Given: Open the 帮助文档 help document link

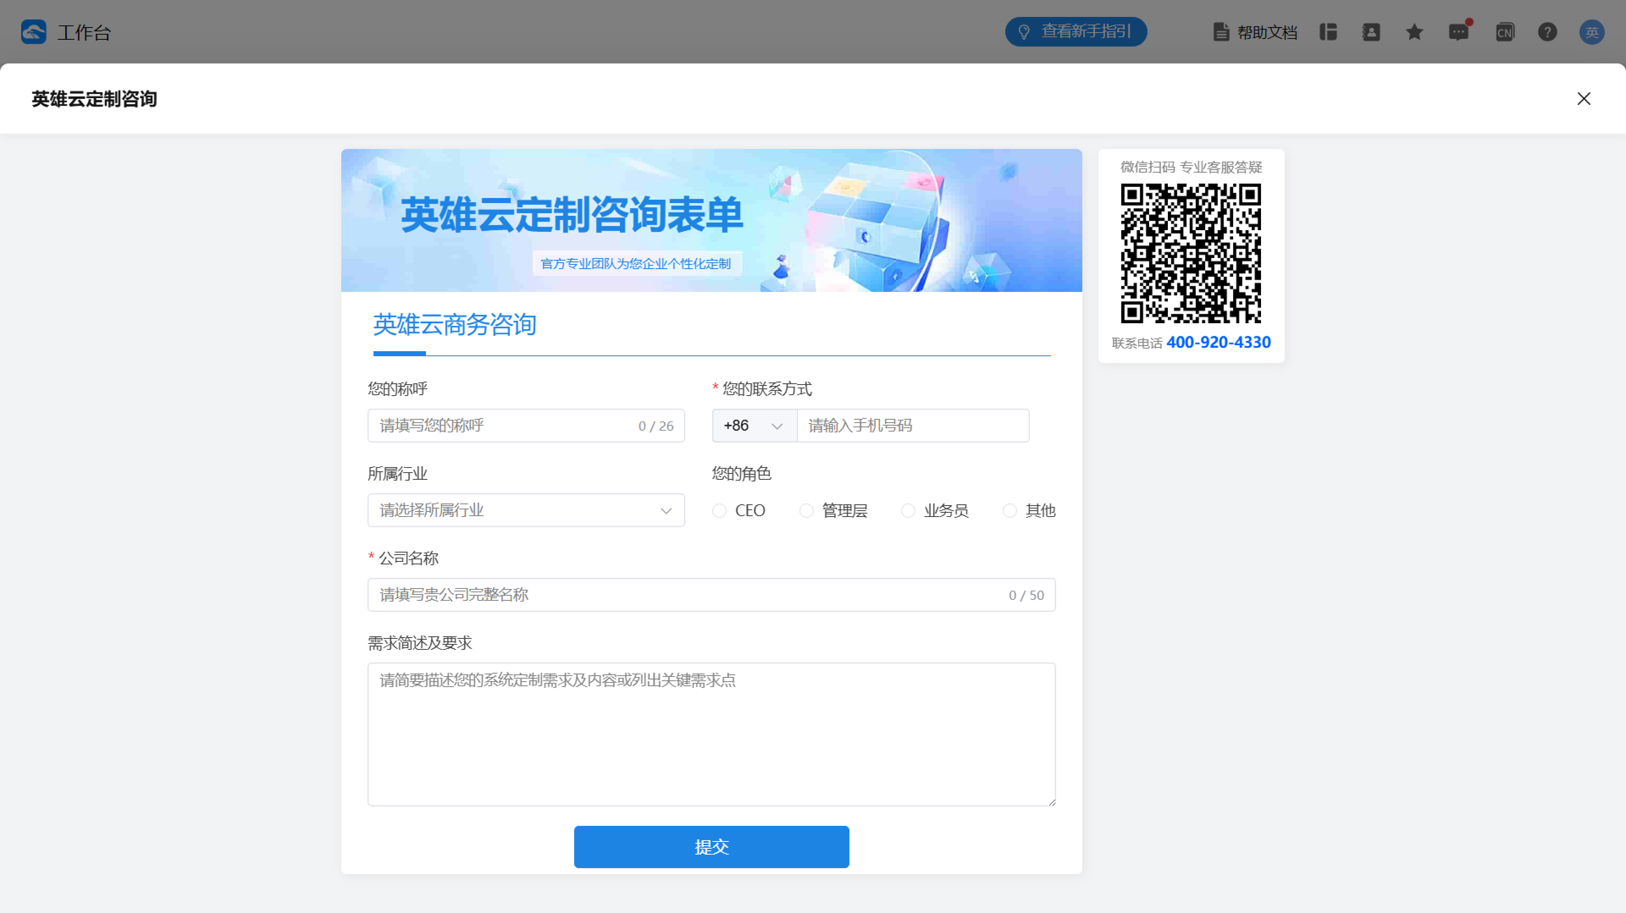Looking at the screenshot, I should pos(1255,32).
